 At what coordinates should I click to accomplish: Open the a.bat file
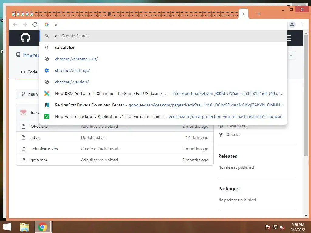click(x=35, y=137)
